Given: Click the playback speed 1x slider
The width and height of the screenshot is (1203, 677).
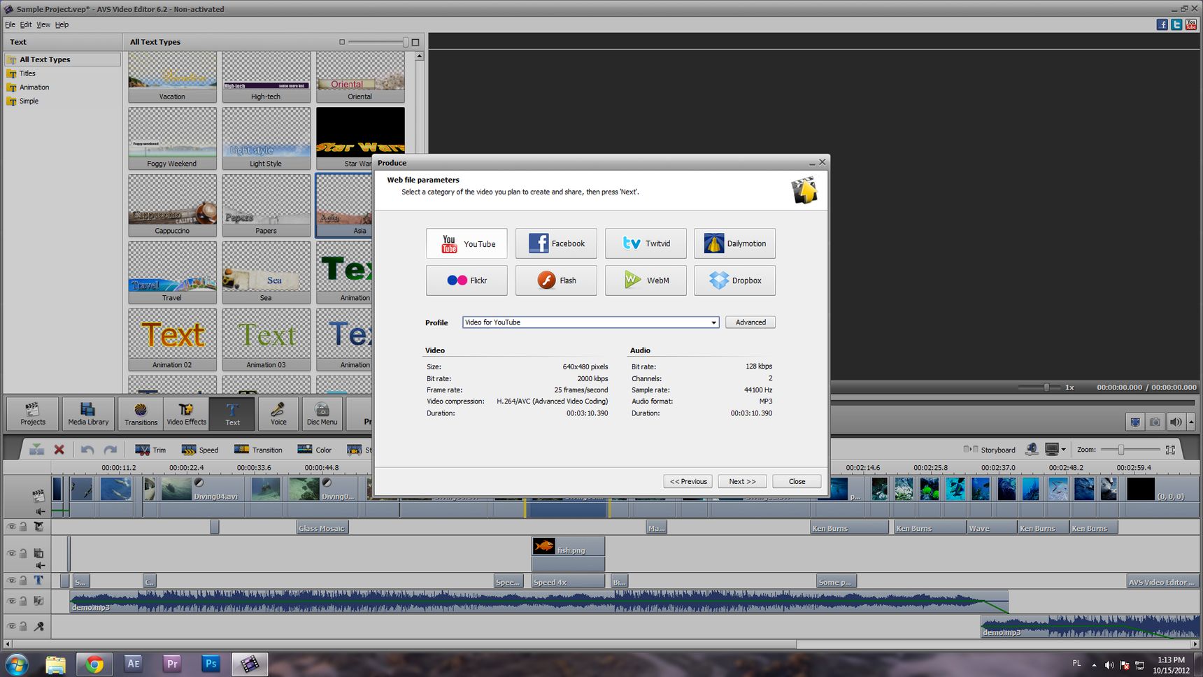Looking at the screenshot, I should [x=1046, y=387].
